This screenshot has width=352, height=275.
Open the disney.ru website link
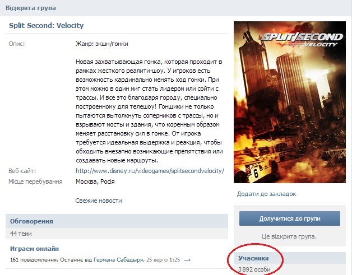[150, 171]
